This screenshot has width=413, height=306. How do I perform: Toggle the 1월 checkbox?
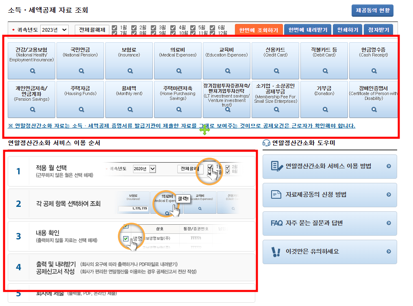pos(114,28)
